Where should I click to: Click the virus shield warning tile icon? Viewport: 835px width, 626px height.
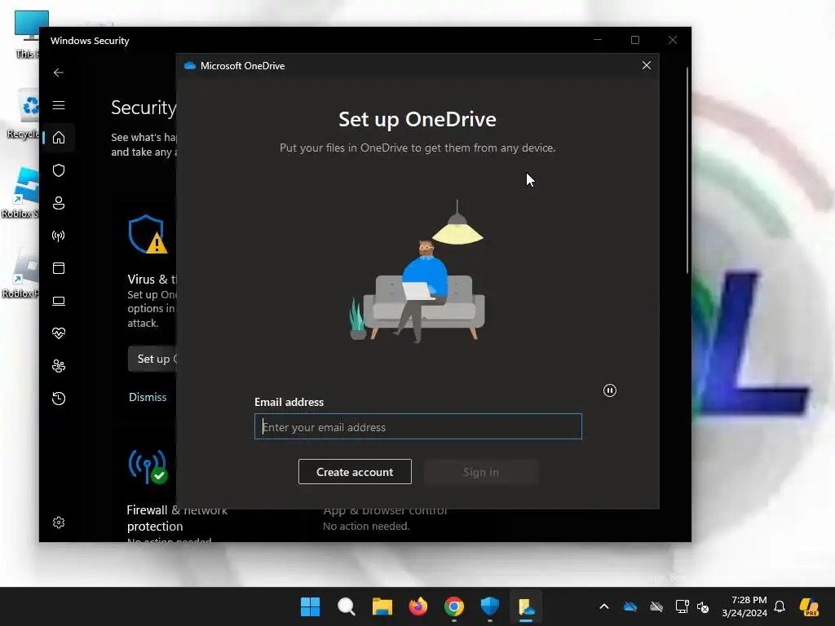point(148,234)
